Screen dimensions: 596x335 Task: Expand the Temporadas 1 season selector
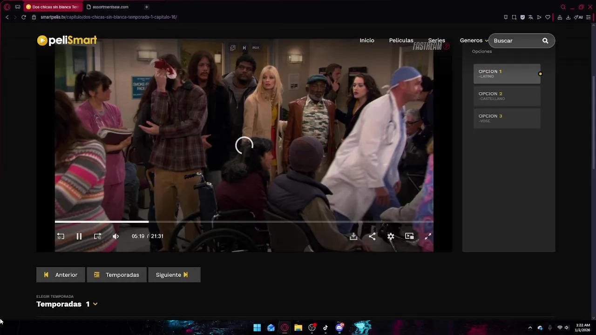pyautogui.click(x=67, y=304)
